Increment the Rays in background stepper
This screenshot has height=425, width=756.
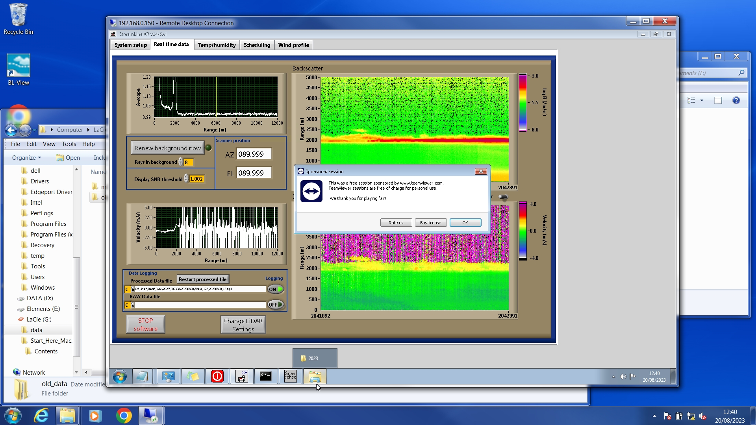coord(181,160)
